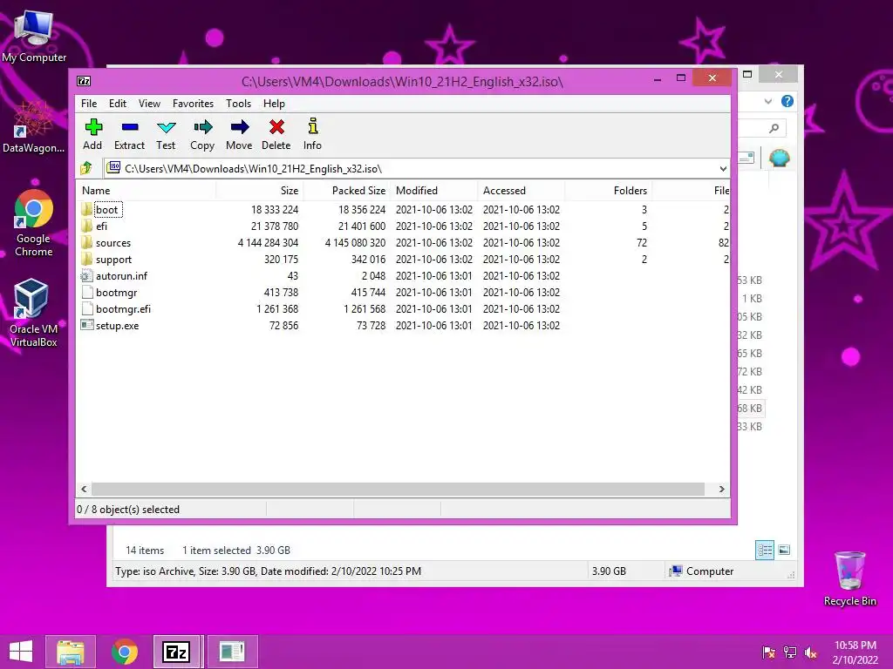Open the File menu
This screenshot has height=669, width=893.
[89, 104]
